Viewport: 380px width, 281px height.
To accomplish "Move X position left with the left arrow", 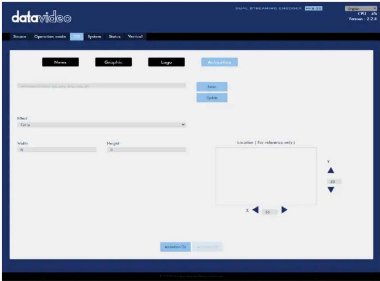I will point(256,210).
